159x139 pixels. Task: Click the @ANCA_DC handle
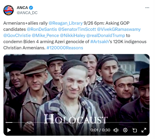click(x=27, y=13)
